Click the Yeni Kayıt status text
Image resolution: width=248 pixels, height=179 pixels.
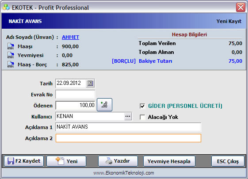click(x=229, y=21)
